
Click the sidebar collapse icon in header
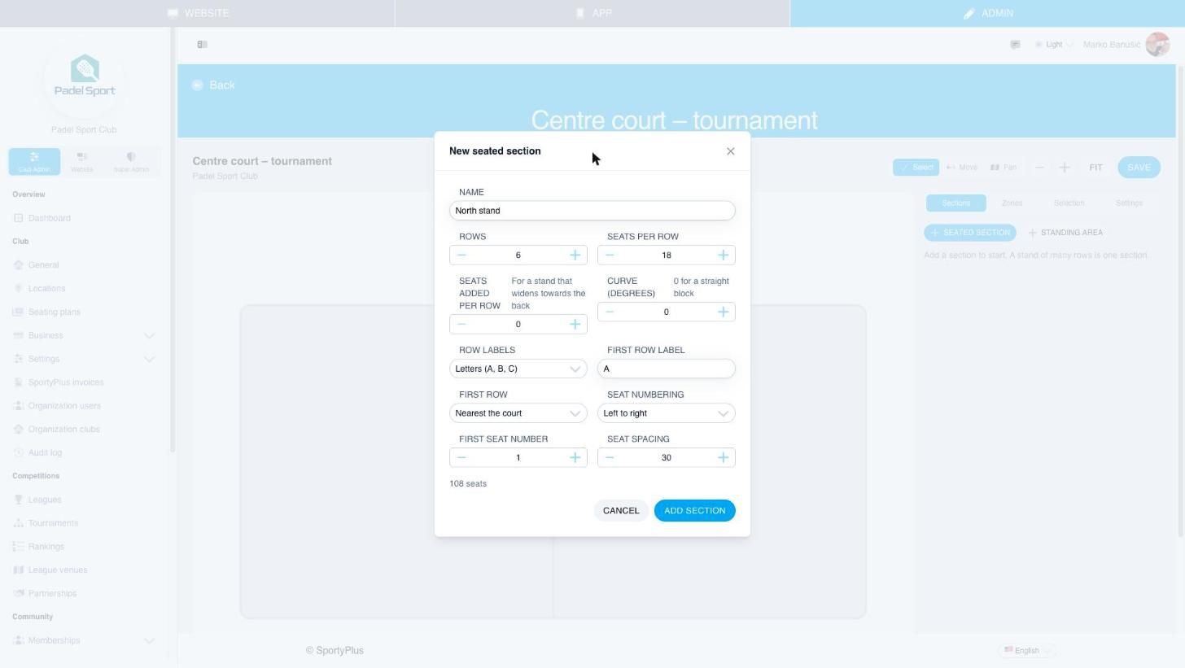pyautogui.click(x=202, y=45)
